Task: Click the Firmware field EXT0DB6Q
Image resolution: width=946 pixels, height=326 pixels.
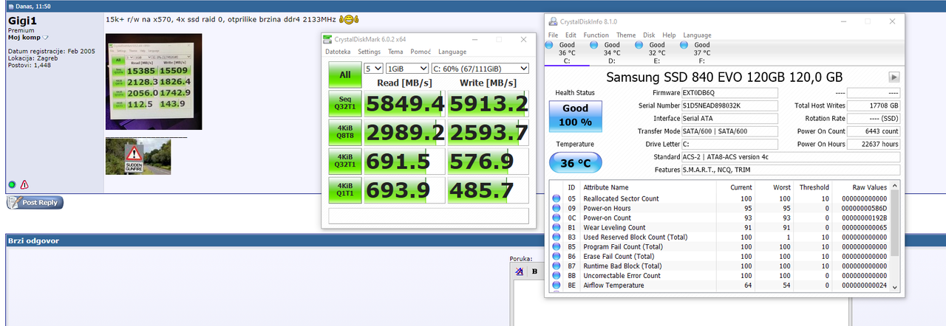Action: pyautogui.click(x=730, y=93)
